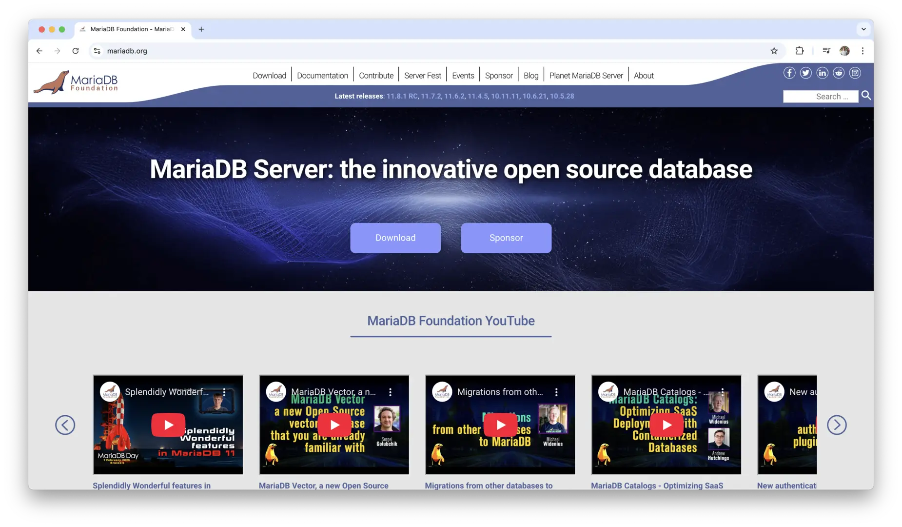Open 'MariaDB Vector, a new Open Source' caption

tap(324, 486)
